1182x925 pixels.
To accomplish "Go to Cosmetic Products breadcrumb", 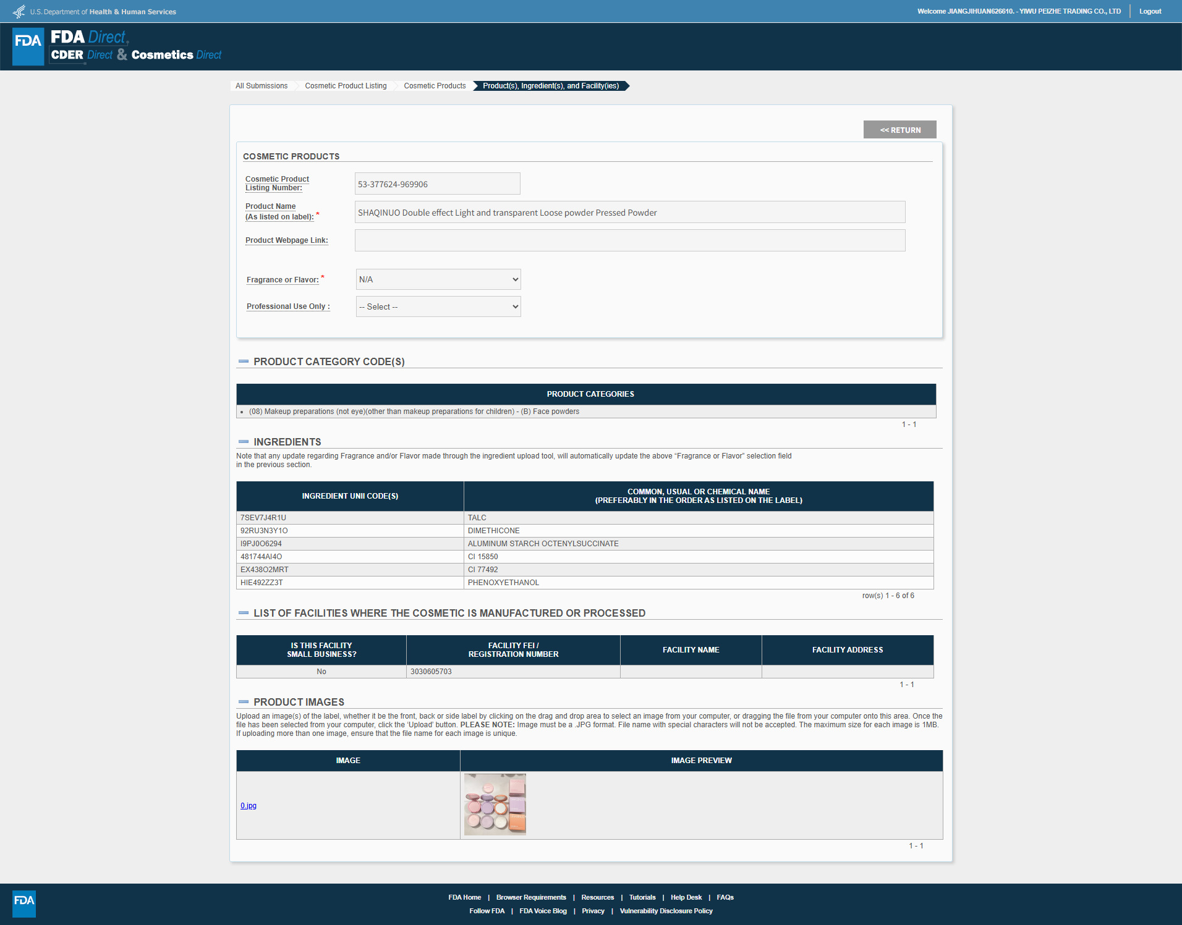I will pos(435,86).
